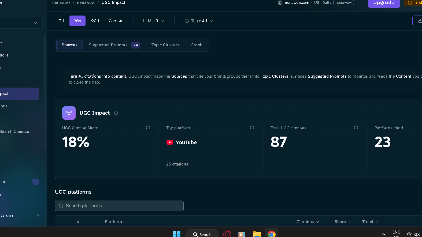The height and width of the screenshot is (237, 422).
Task: Click the 'UGC platforms' heading
Action: tap(73, 192)
